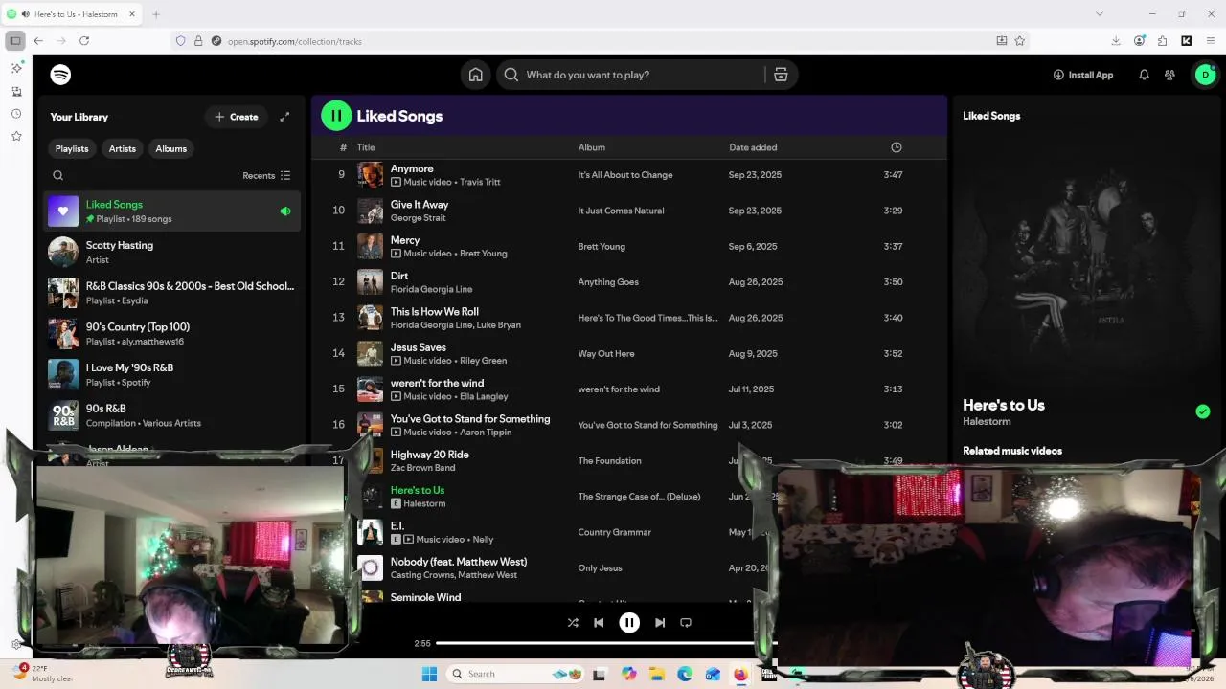Select the song Highway 20 Ride
Viewport: 1226px width, 689px height.
430,455
